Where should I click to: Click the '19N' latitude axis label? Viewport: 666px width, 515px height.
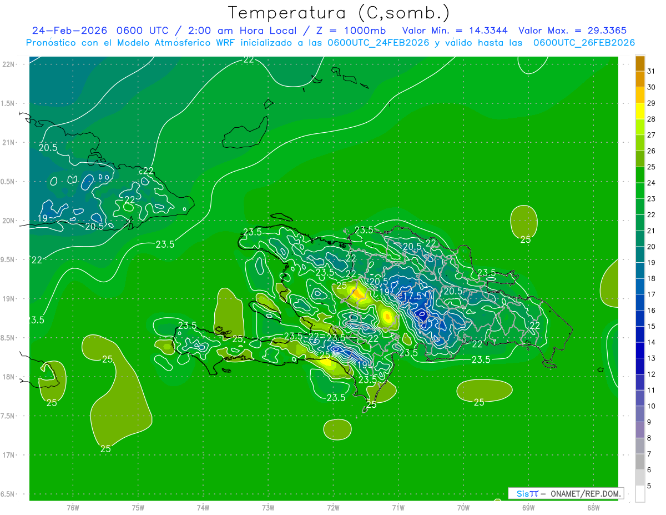coord(8,299)
